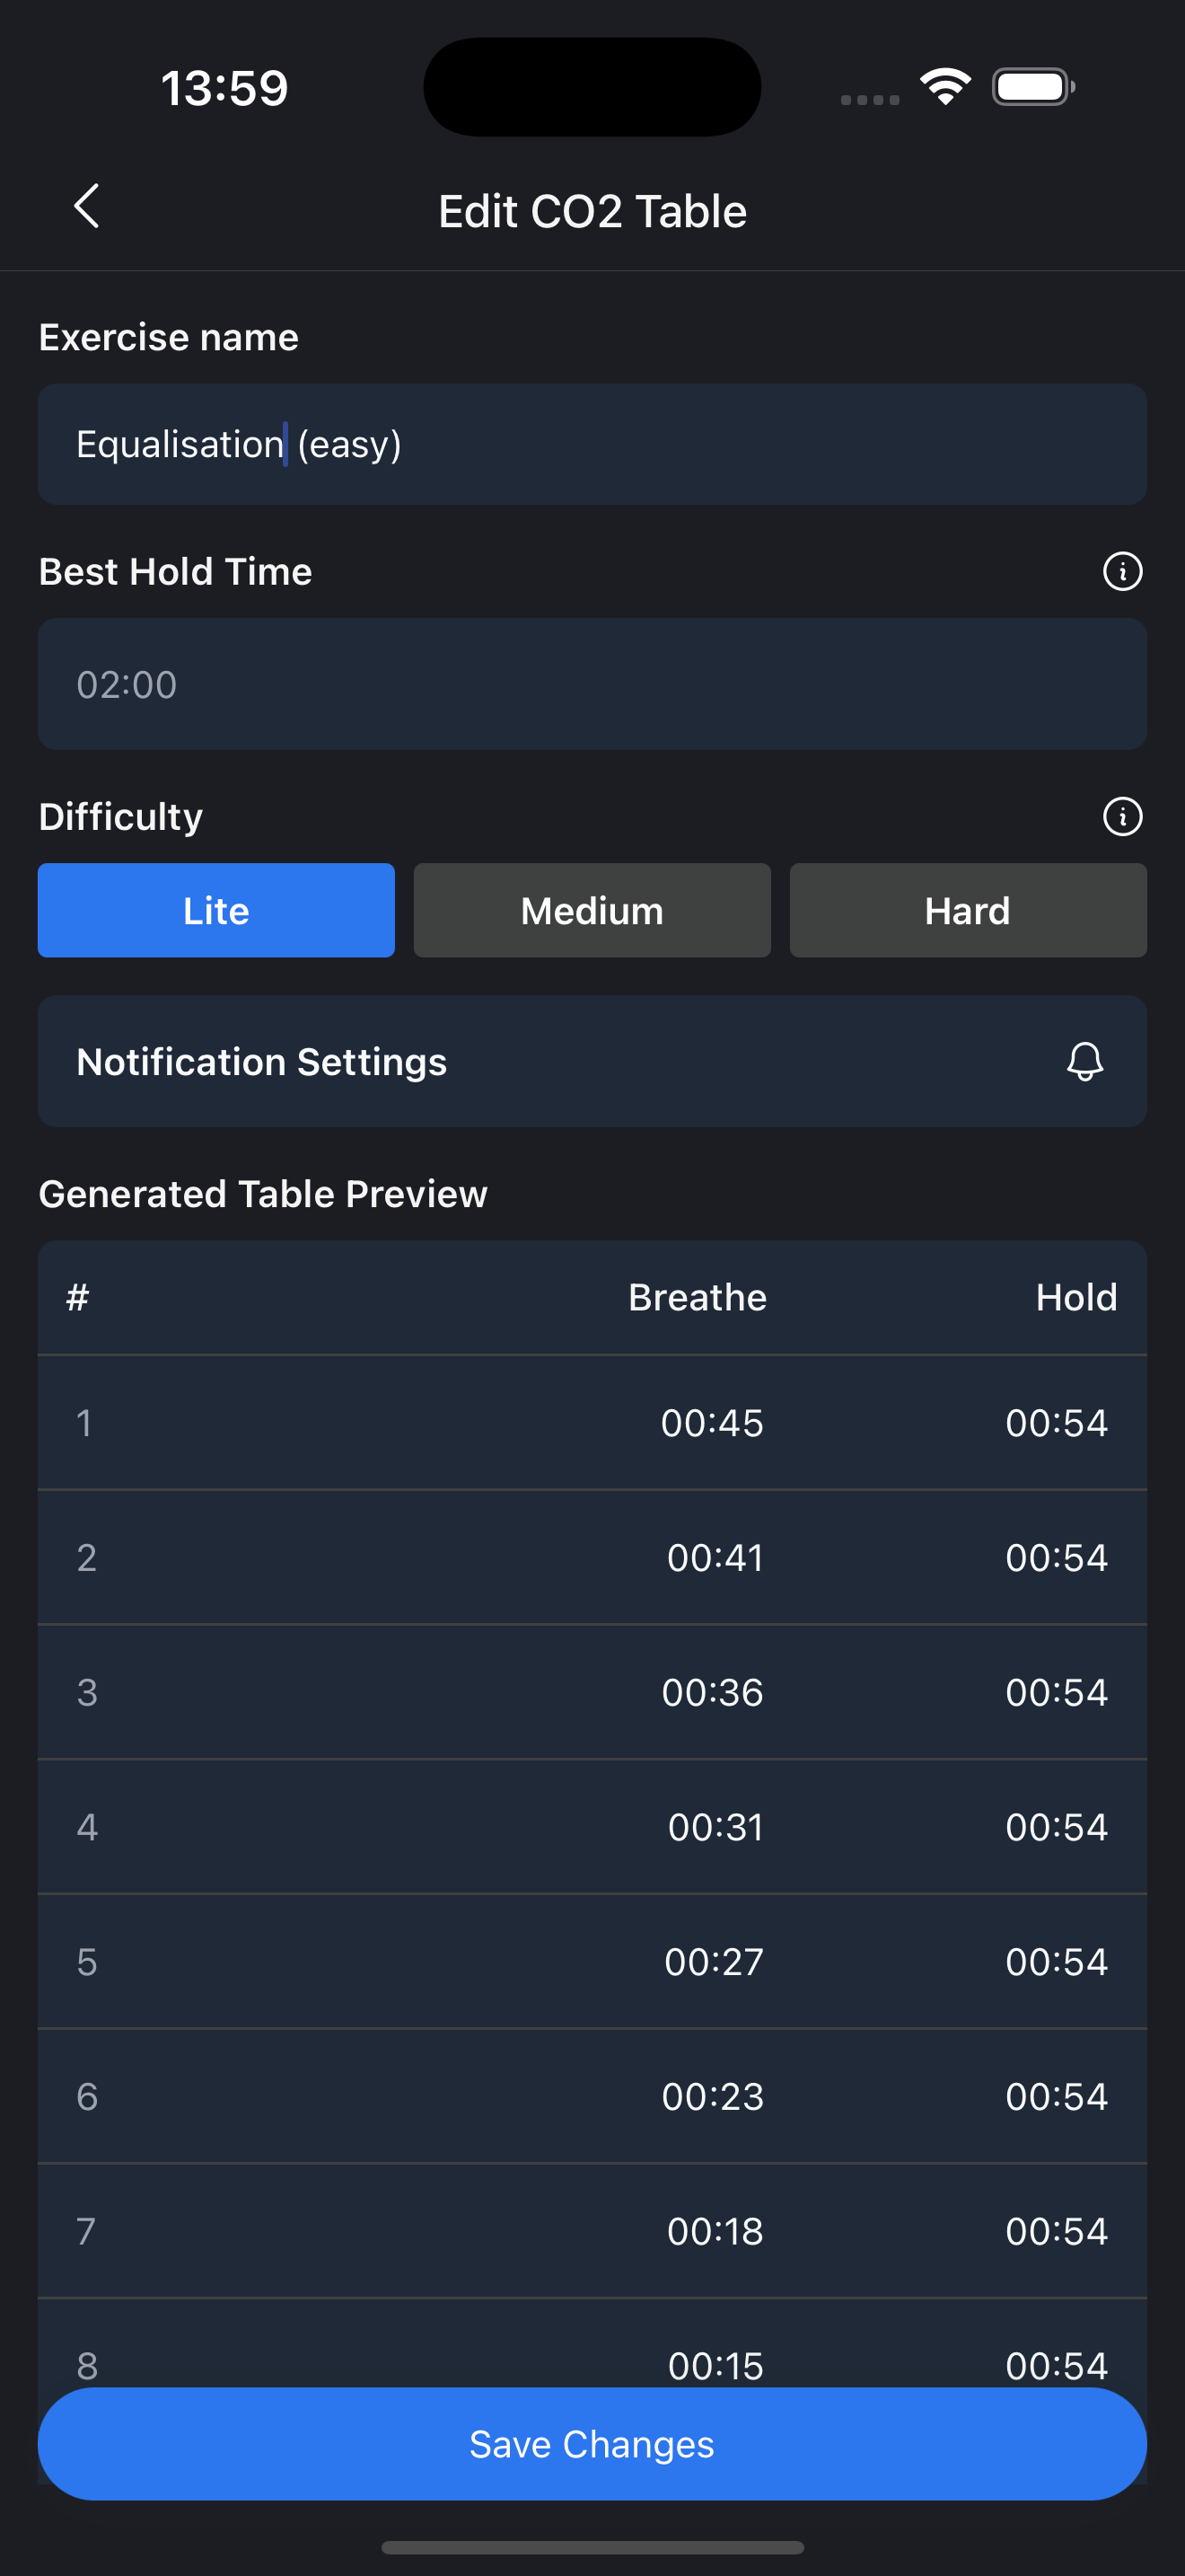Tap the Wi-Fi status icon

coord(944,86)
